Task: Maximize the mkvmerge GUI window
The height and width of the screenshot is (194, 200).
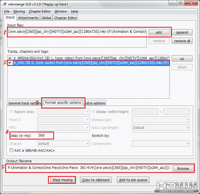Action: pyautogui.click(x=181, y=3)
